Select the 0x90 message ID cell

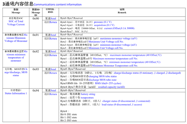[x=36, y=19]
